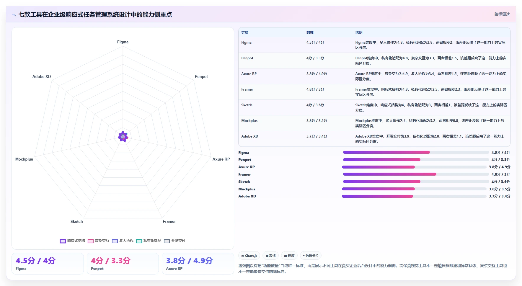This screenshot has width=522, height=286.
Task: Click table value 4分 / 3.6分
Action: 315,105
